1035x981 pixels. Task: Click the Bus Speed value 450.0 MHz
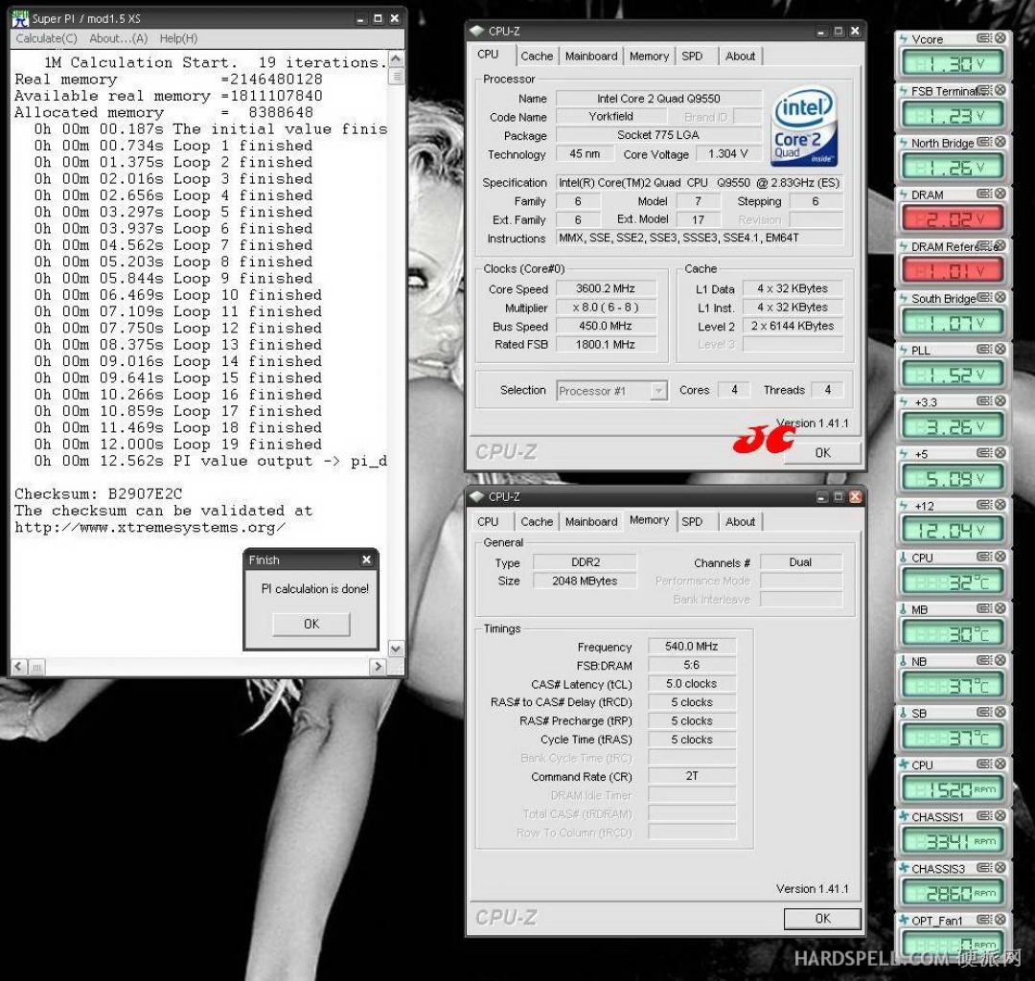pos(606,326)
